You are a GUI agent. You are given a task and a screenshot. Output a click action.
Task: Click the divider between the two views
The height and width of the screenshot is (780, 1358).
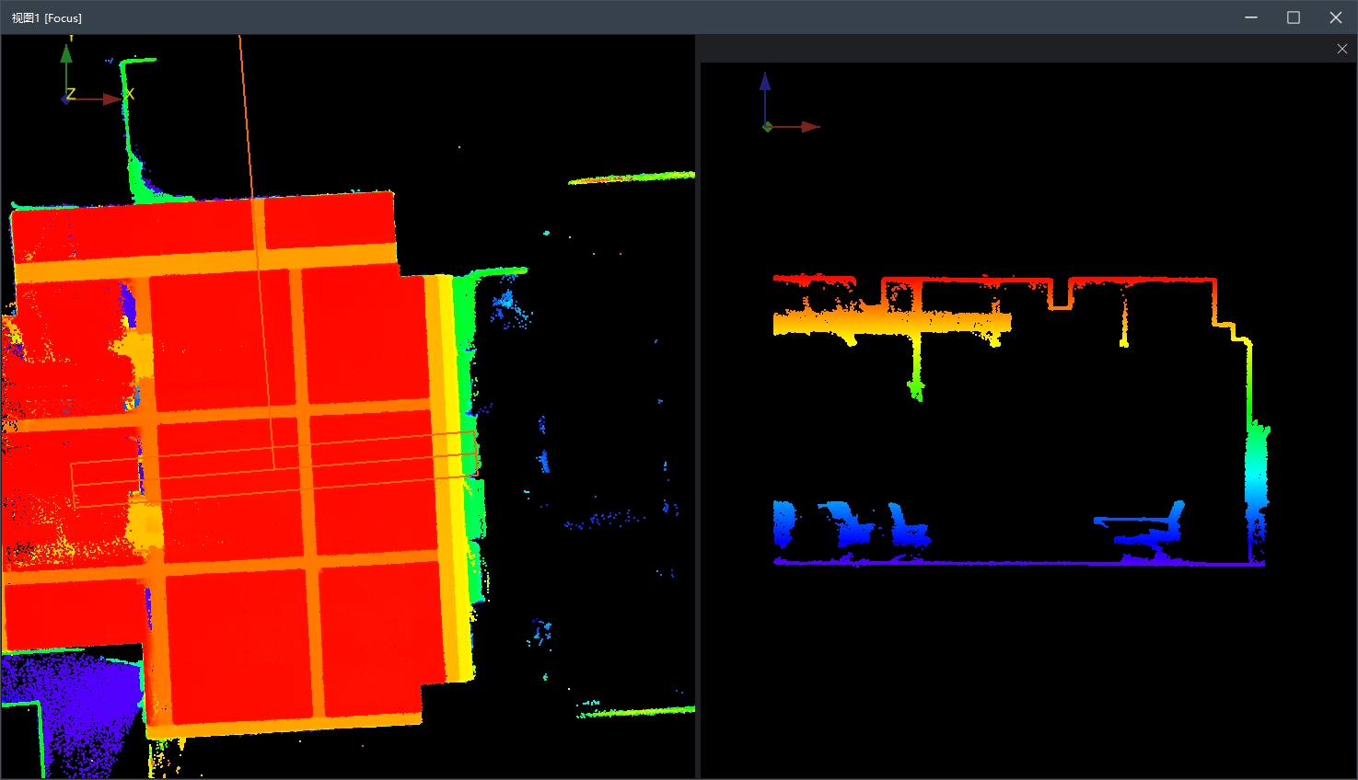pos(697,405)
